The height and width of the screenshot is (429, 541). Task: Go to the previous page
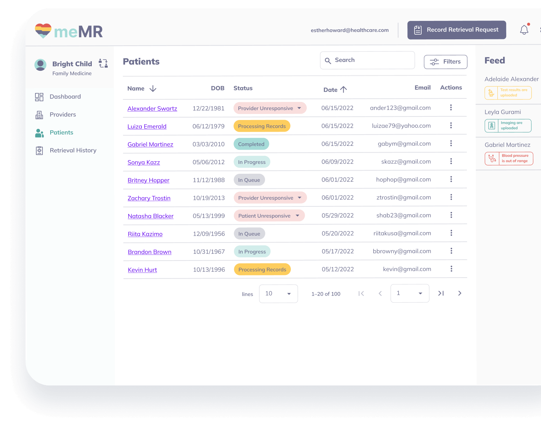(x=380, y=293)
